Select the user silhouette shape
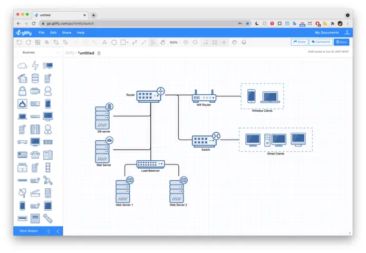The width and height of the screenshot is (366, 253). (x=48, y=91)
